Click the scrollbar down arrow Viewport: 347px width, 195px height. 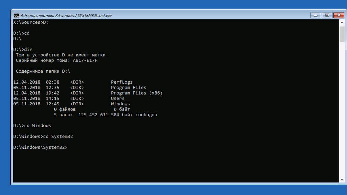coord(342,180)
